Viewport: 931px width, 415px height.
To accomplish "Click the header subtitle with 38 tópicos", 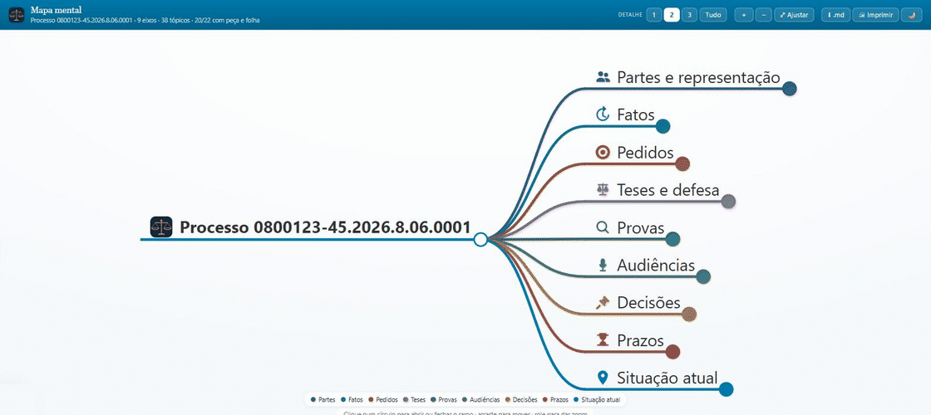I will [x=145, y=20].
